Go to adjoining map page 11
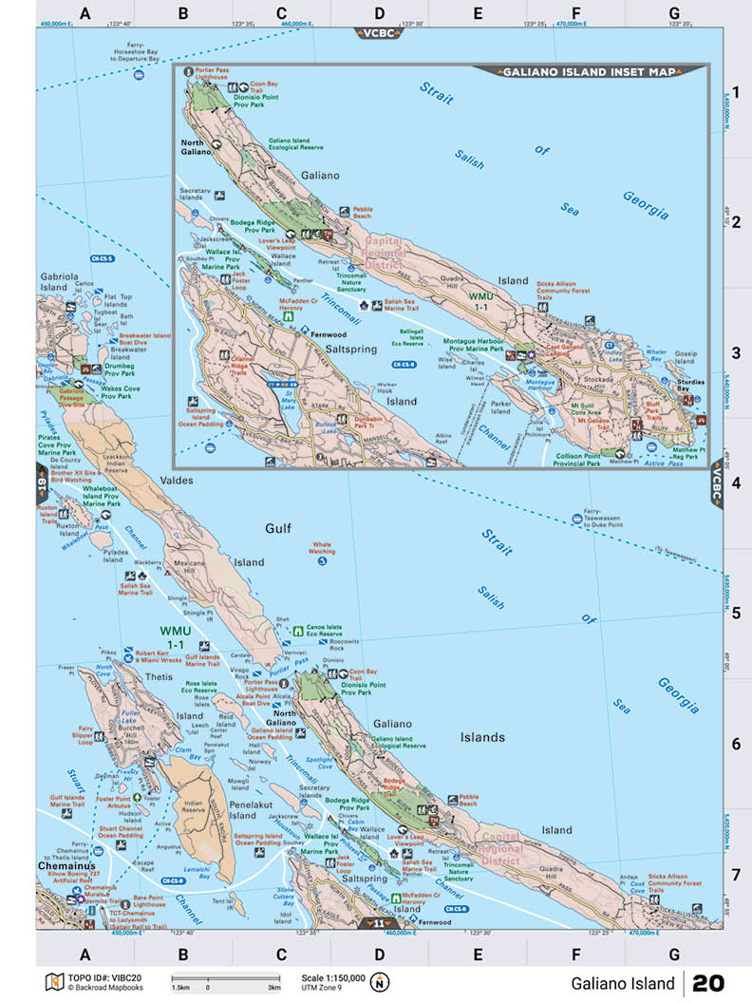 point(379,921)
